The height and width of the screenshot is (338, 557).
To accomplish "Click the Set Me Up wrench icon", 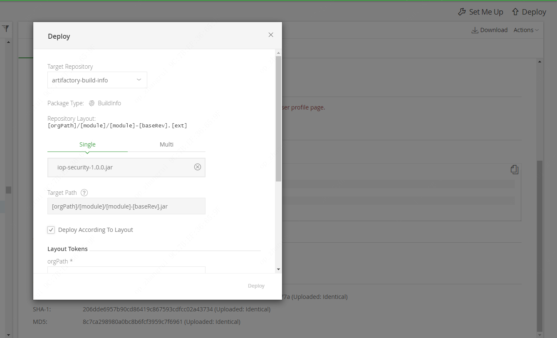I will pos(462,12).
